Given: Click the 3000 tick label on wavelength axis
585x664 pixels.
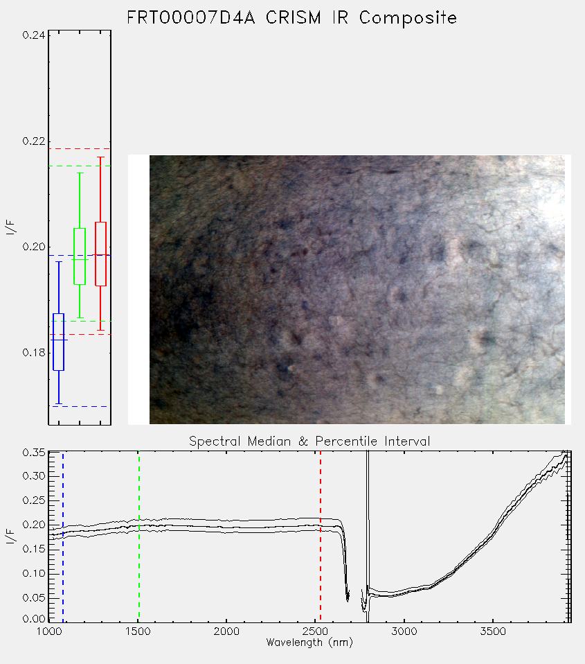Looking at the screenshot, I should point(404,631).
